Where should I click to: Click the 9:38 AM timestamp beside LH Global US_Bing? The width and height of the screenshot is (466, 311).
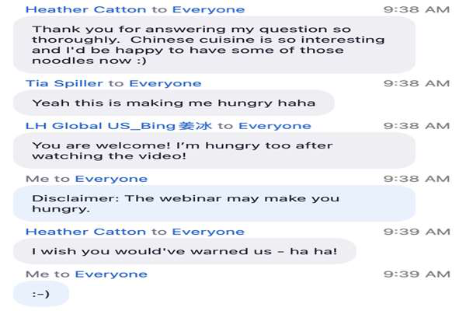click(x=416, y=126)
